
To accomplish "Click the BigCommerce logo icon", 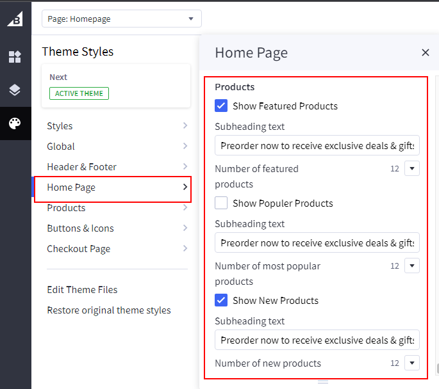I will [x=15, y=19].
